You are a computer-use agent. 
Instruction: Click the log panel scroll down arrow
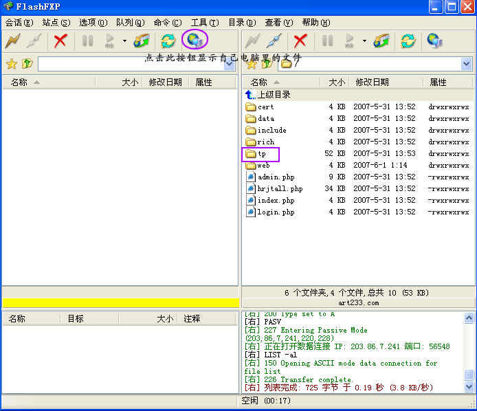469,387
